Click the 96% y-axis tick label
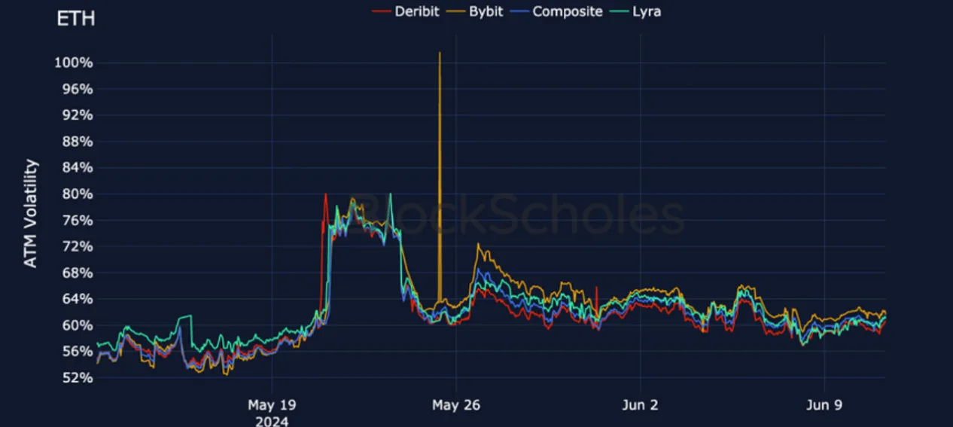The height and width of the screenshot is (427, 953). coord(77,89)
